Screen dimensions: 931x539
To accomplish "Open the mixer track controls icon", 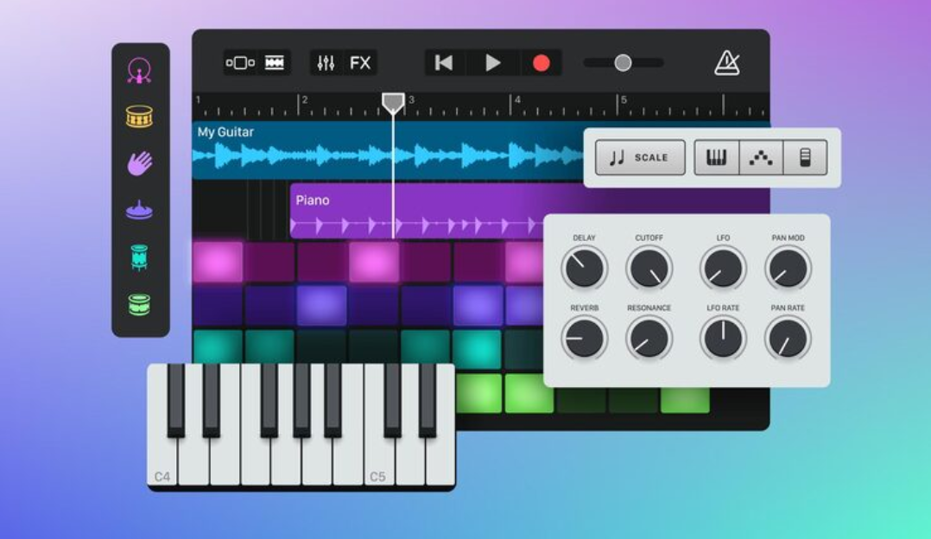I will [x=326, y=63].
